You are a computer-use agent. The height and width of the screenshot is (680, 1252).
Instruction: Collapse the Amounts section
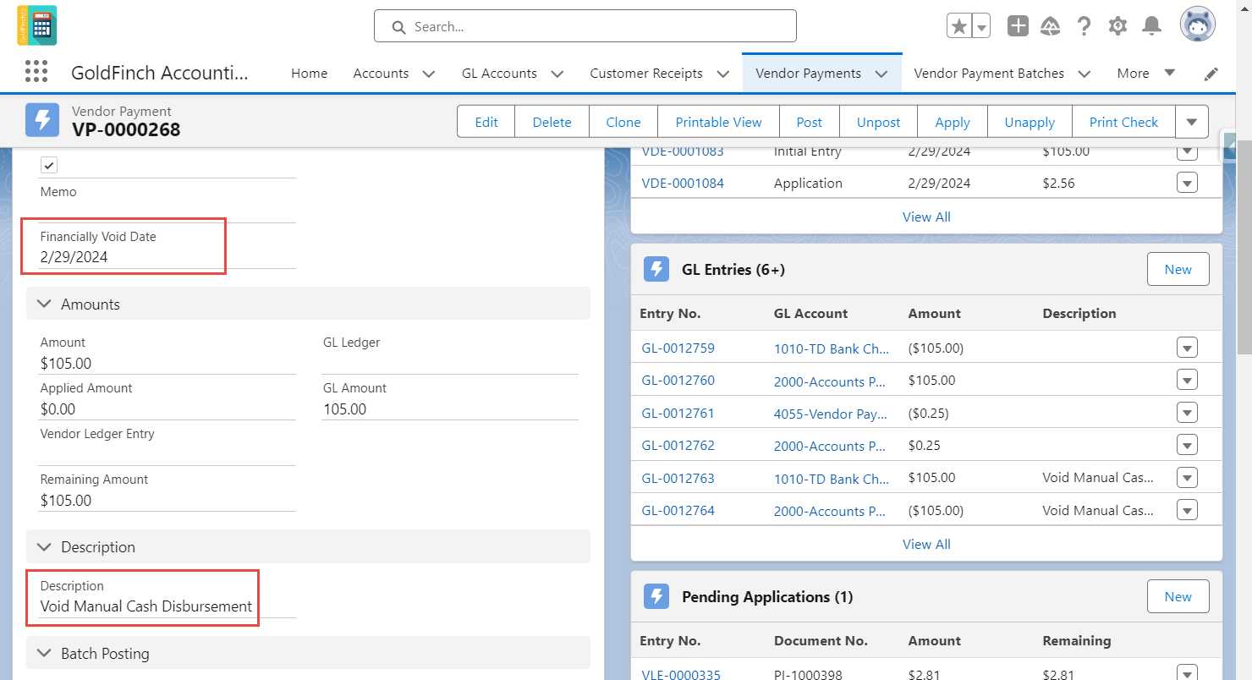click(308, 304)
